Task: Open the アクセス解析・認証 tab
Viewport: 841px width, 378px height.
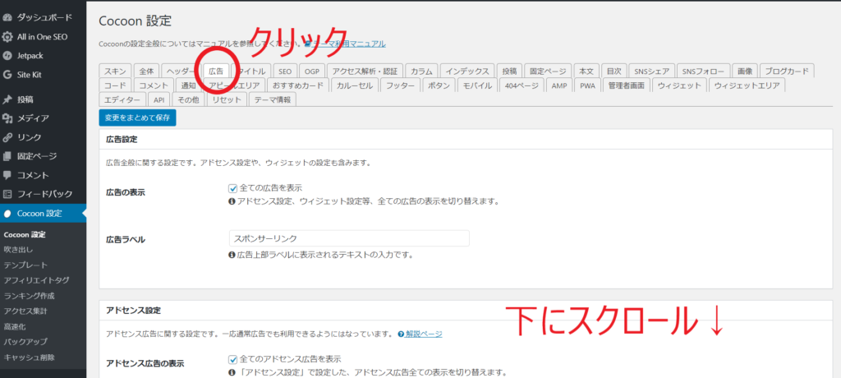Action: pos(365,71)
